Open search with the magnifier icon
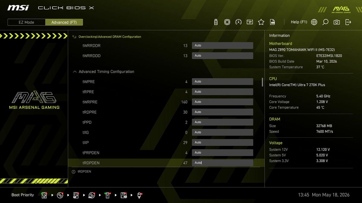362x203 pixels. tap(325, 22)
